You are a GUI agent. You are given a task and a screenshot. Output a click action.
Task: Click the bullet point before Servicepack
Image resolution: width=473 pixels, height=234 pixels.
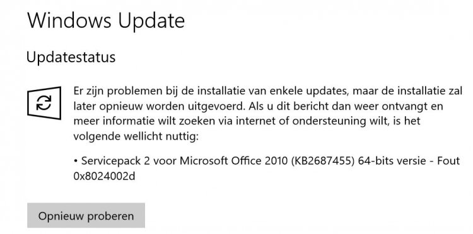pyautogui.click(x=76, y=162)
